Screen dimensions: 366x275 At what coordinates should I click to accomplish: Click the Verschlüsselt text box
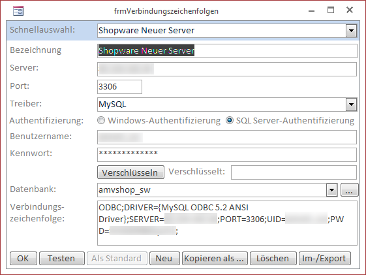click(294, 172)
